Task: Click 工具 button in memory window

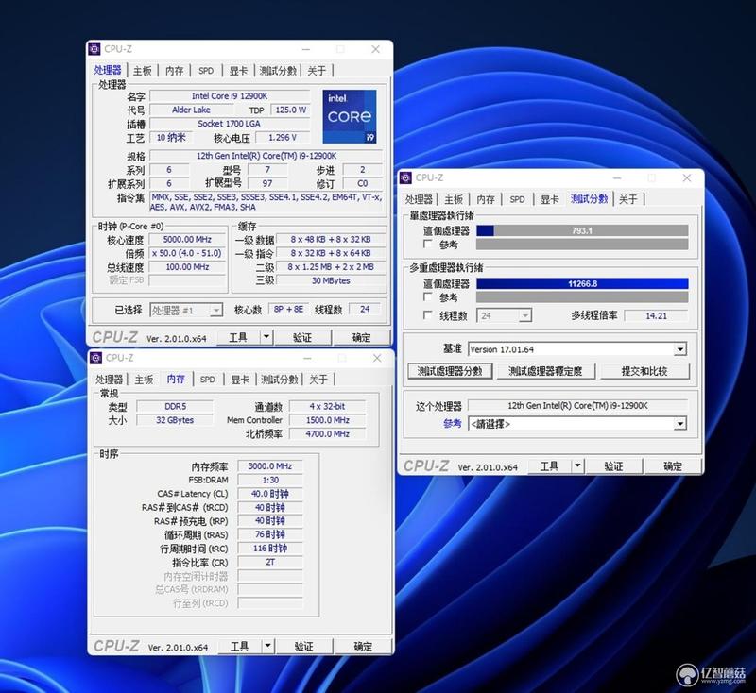Action: click(x=239, y=647)
